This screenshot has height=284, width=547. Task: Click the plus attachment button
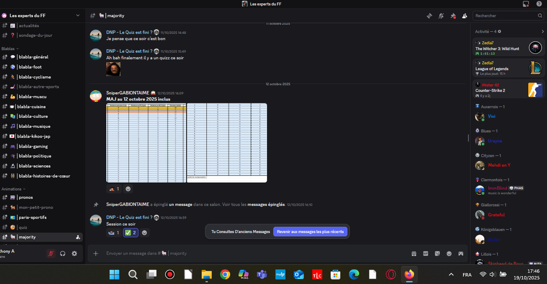point(96,254)
